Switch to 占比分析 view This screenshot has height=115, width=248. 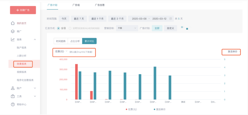75,41
